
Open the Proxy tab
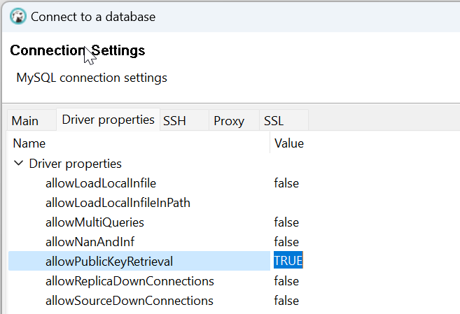coord(229,121)
